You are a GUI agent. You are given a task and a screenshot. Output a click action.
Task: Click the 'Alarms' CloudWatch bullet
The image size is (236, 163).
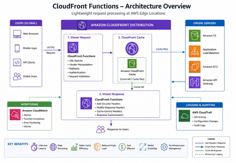click(27, 126)
